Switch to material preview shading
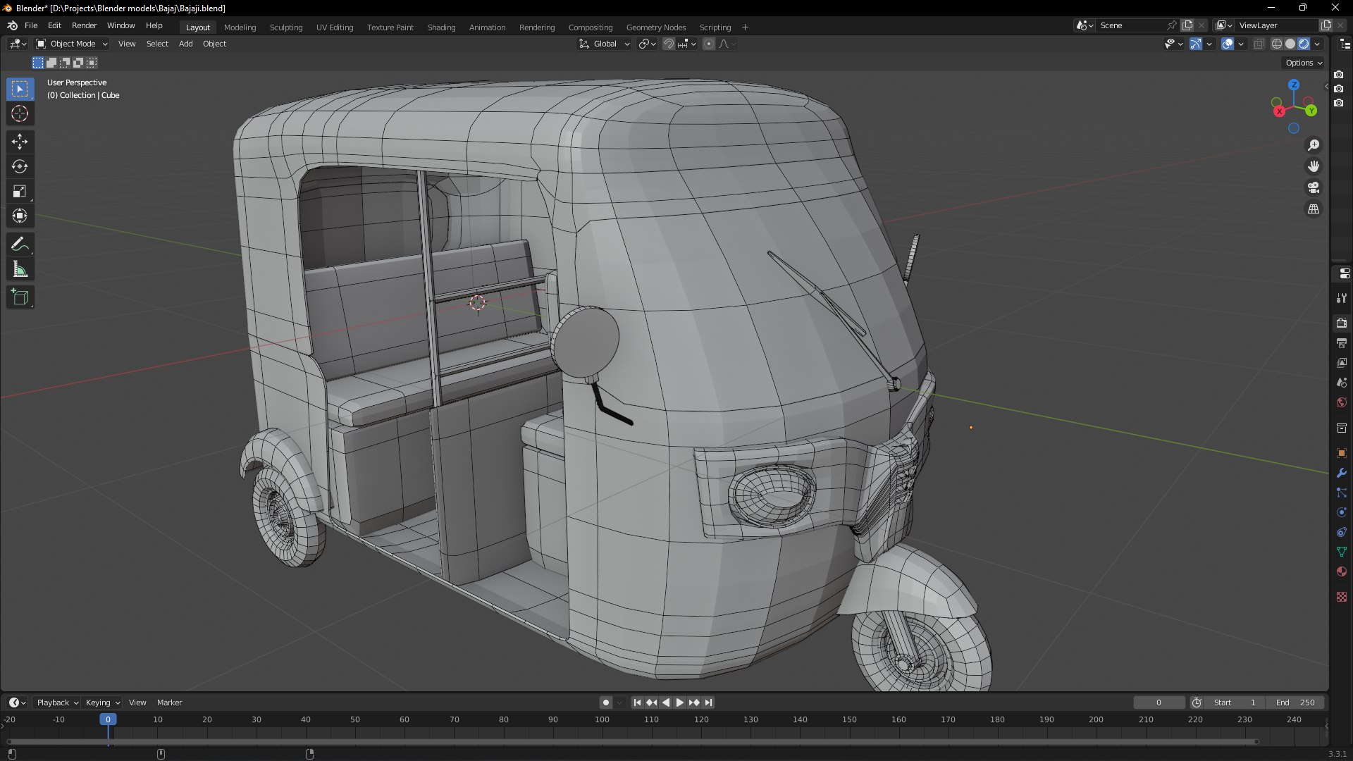1353x761 pixels. [1304, 44]
